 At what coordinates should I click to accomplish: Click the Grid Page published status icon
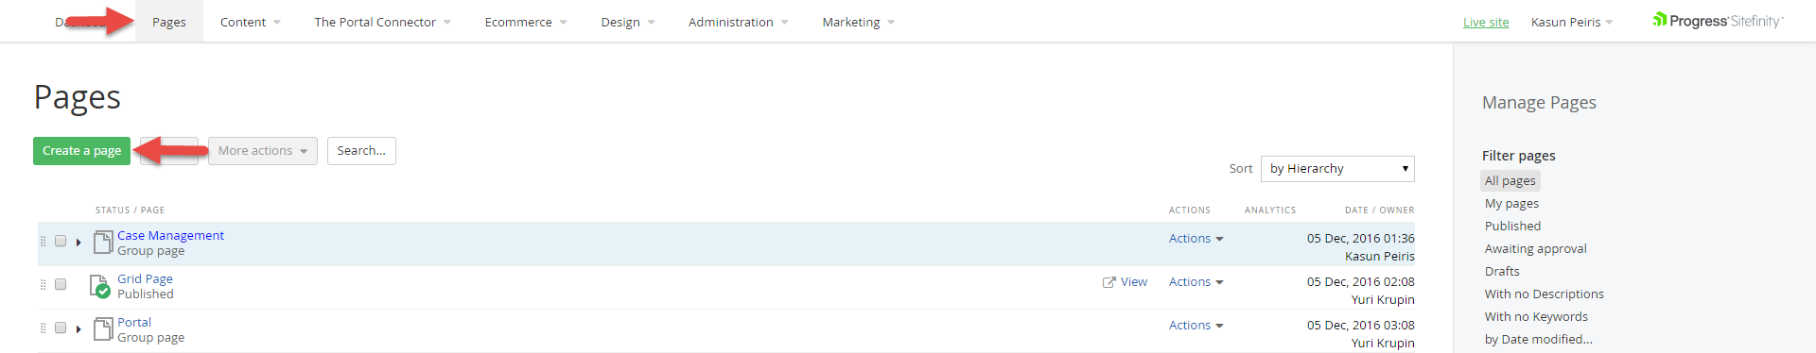click(x=100, y=286)
